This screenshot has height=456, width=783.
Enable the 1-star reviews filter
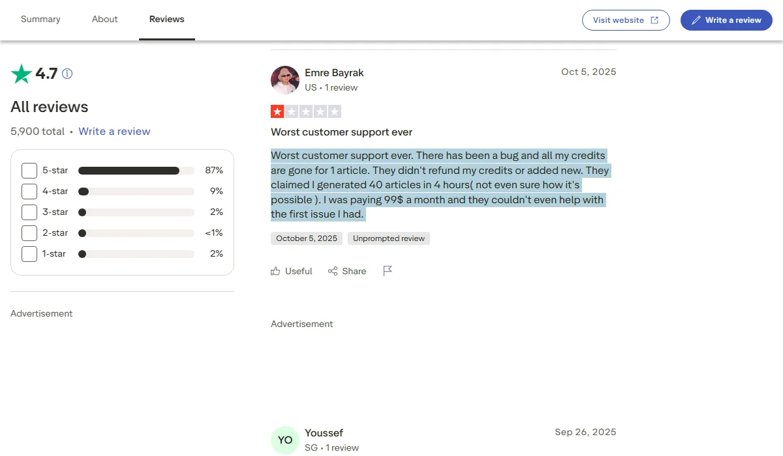point(29,253)
